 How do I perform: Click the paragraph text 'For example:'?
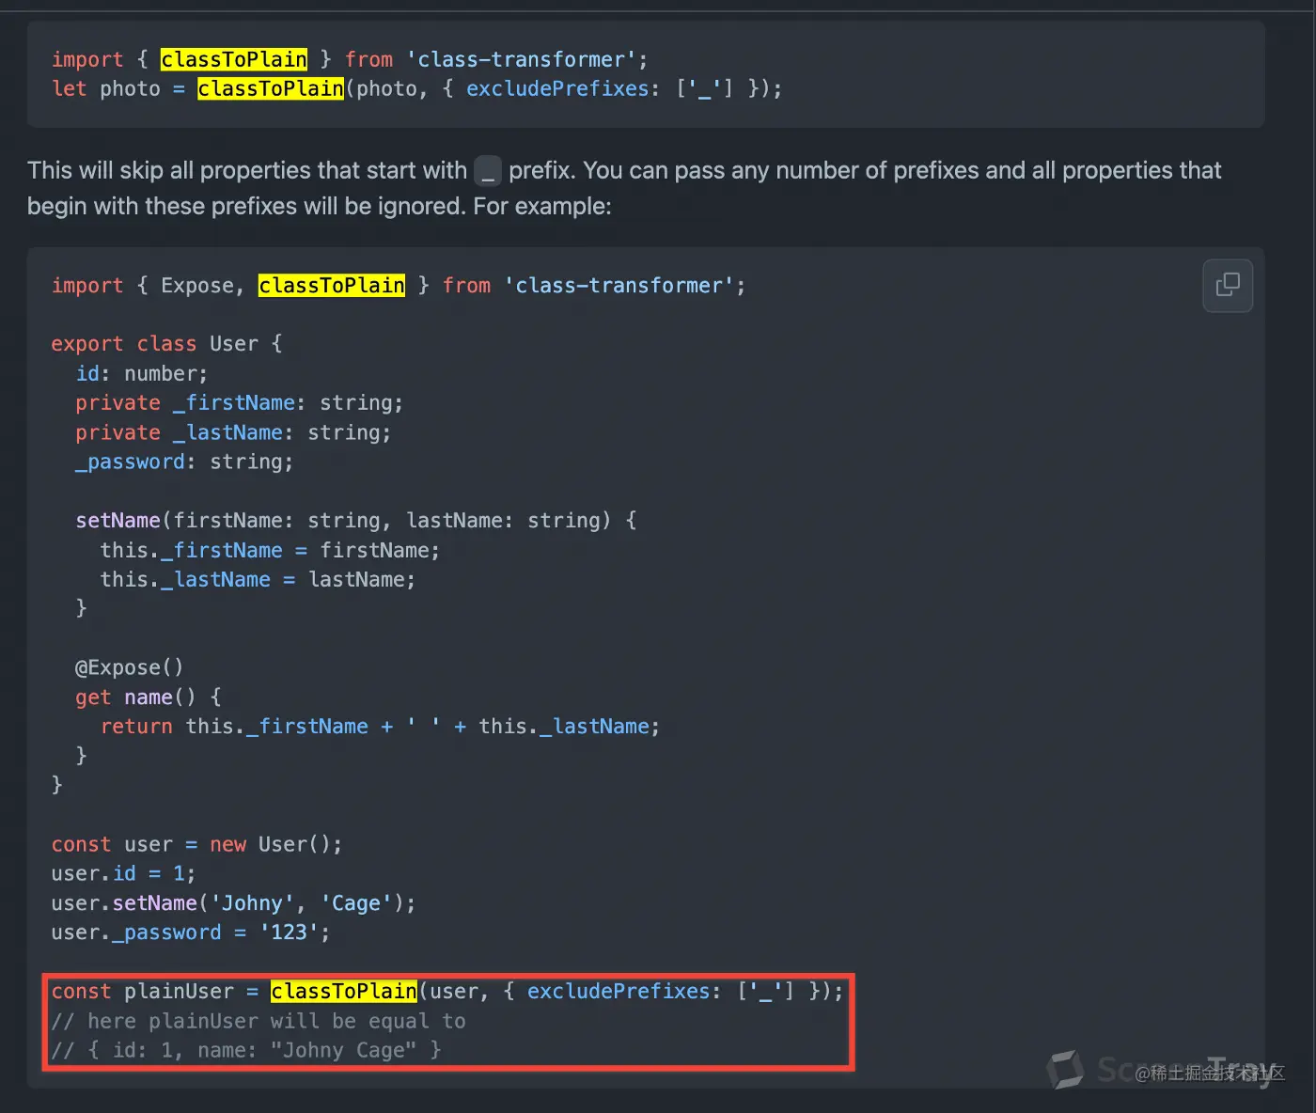(542, 207)
